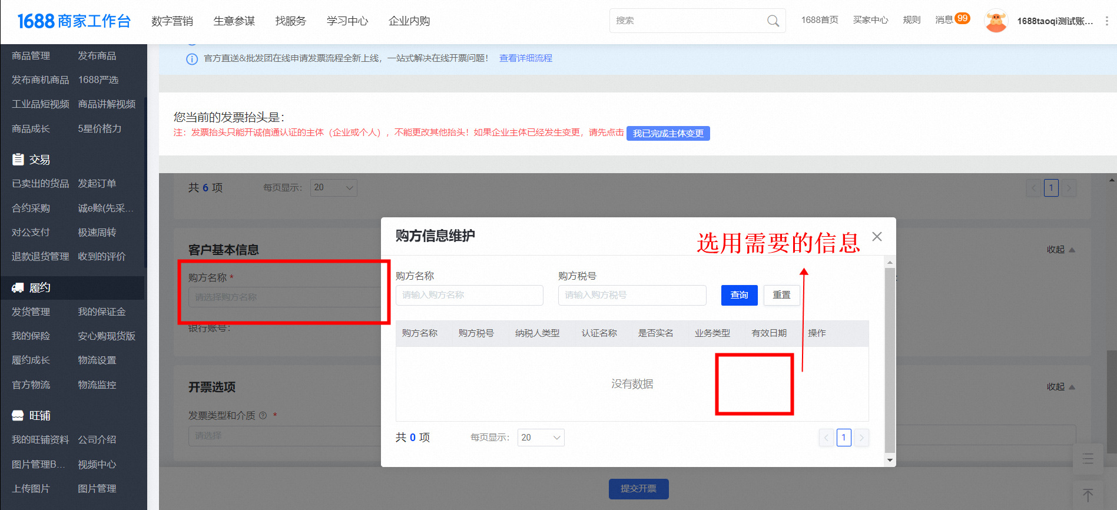Click the 旺铺 shop icon in sidebar
The height and width of the screenshot is (510, 1117).
pos(18,416)
